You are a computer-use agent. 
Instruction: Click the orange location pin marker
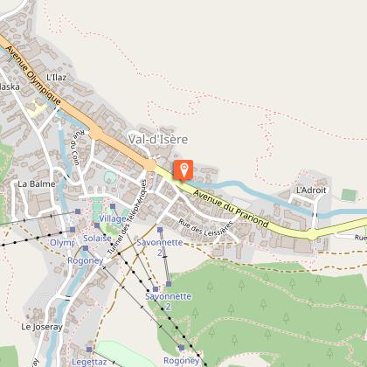(x=183, y=170)
